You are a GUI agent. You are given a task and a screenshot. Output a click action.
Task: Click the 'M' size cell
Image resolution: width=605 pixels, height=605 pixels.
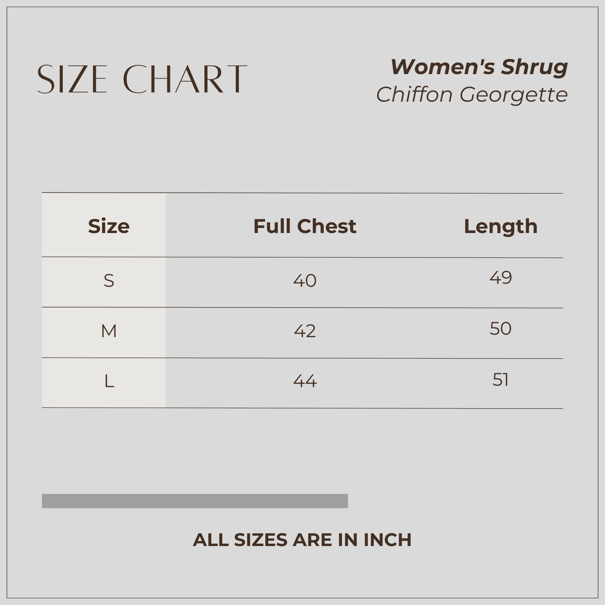[109, 331]
